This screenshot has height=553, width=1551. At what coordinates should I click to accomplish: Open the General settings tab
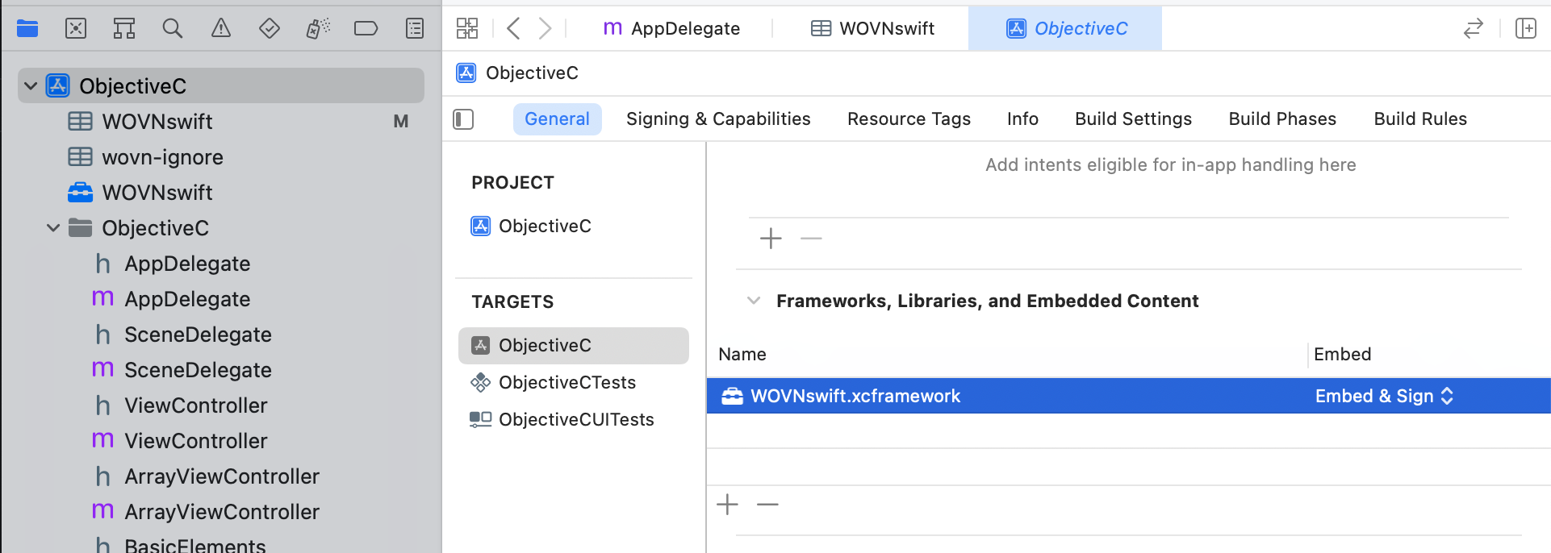point(557,119)
